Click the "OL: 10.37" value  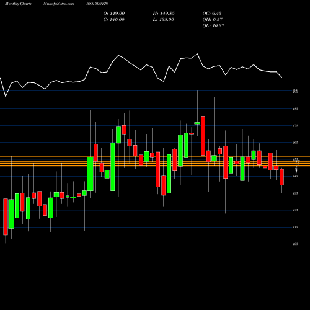(213, 26)
